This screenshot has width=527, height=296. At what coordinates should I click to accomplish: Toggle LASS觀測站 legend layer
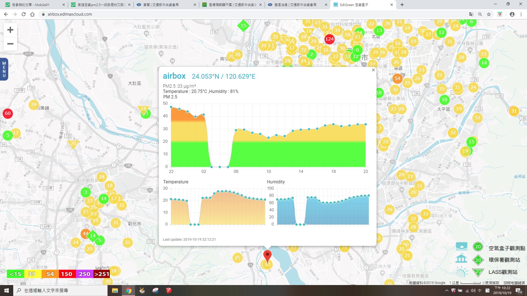pos(503,272)
